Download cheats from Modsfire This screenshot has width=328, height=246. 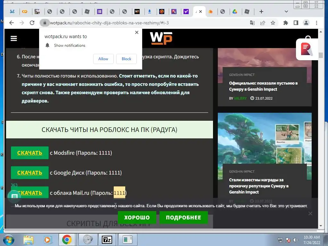(x=30, y=153)
